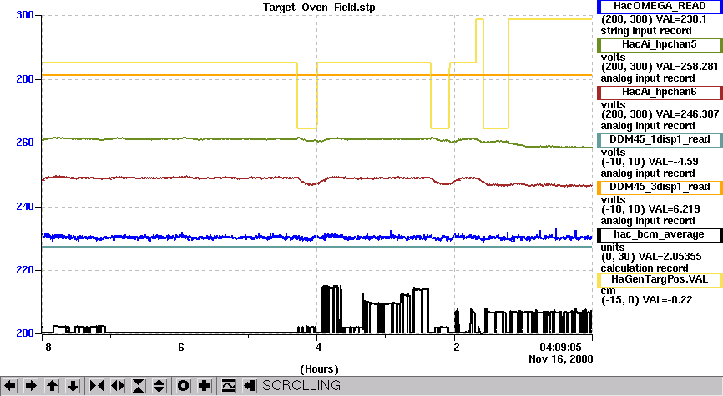Click the -6 x-axis tick label
Viewport: 723px width, 396px height.
[179, 348]
